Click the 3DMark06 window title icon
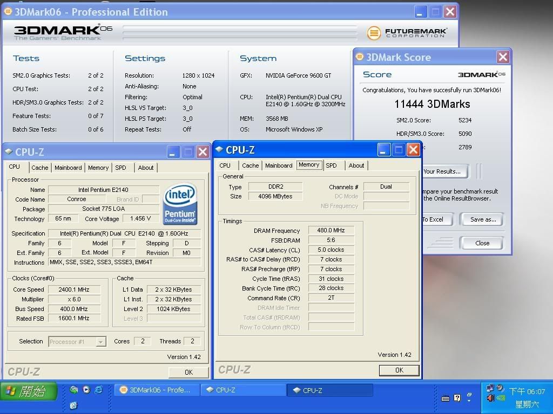553x414 pixels. point(8,12)
